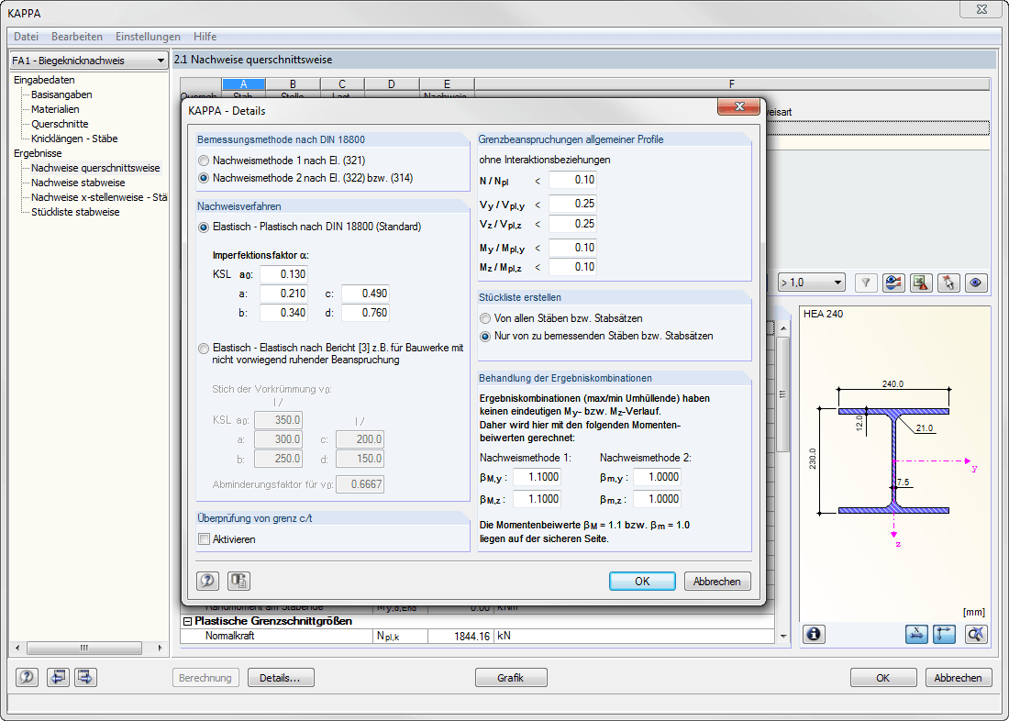Viewport: 1009px width, 721px height.
Task: Select Nachweise x-stellenweise tree item
Action: click(99, 197)
